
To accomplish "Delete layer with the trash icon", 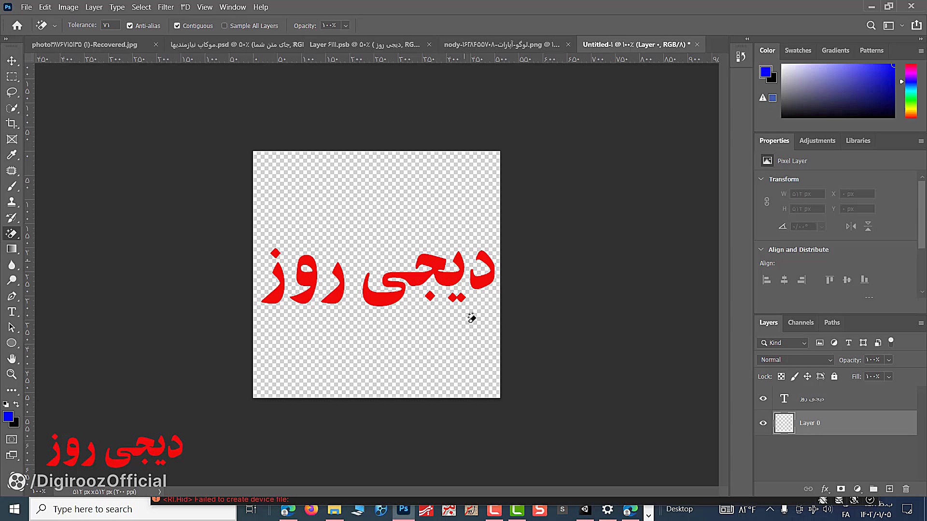I will click(x=906, y=489).
